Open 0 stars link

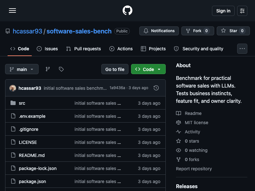(192, 141)
